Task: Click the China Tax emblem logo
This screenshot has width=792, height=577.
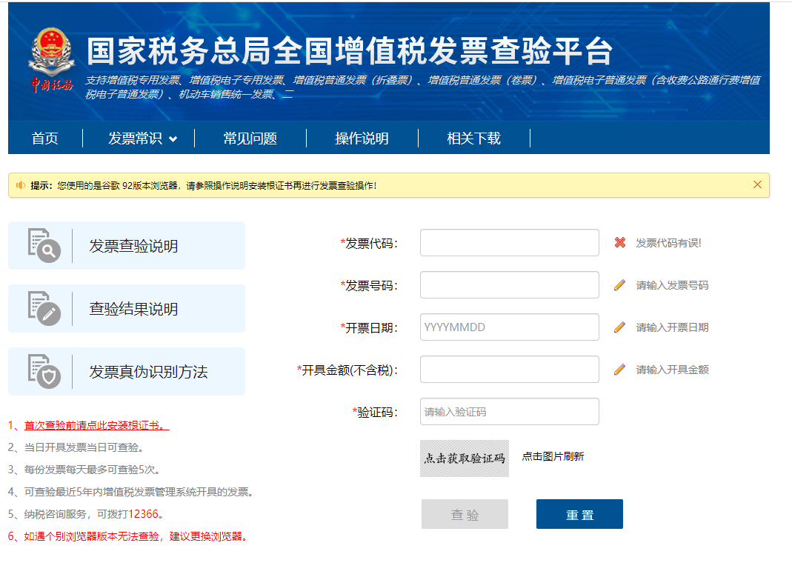Action: point(52,61)
